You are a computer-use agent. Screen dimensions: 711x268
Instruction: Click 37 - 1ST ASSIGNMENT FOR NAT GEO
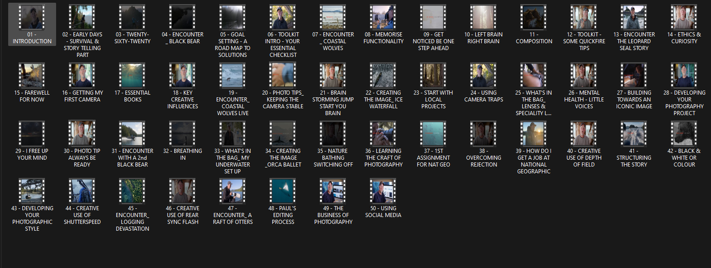tap(433, 134)
